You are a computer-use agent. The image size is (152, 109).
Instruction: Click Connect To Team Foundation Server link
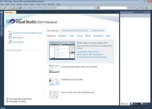pos(28,33)
